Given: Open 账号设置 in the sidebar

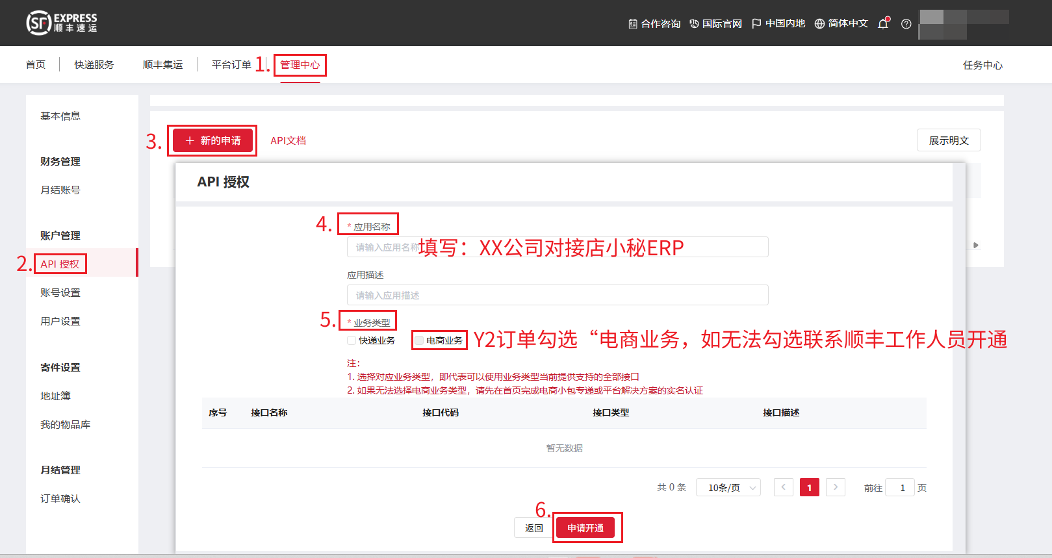Looking at the screenshot, I should [60, 293].
